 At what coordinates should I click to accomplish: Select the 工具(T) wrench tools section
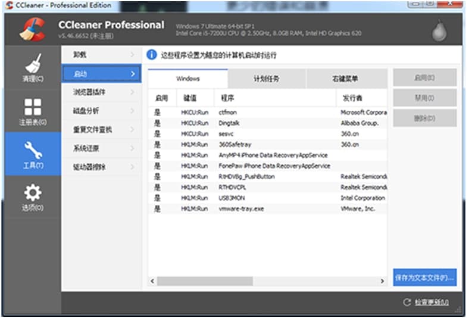tap(33, 154)
